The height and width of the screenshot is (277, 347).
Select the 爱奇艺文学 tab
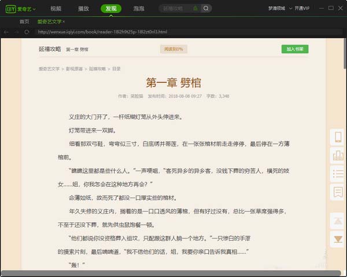point(49,21)
